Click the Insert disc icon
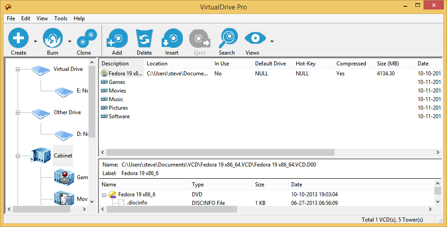The height and width of the screenshot is (227, 447). (x=172, y=38)
